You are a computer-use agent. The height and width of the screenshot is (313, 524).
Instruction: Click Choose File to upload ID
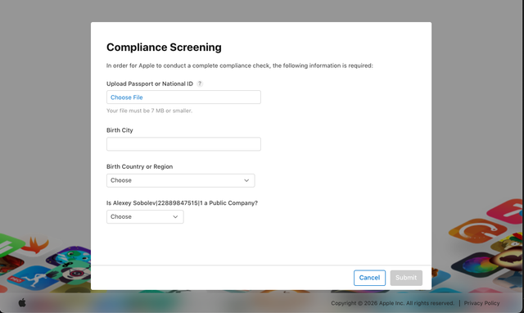coord(183,98)
